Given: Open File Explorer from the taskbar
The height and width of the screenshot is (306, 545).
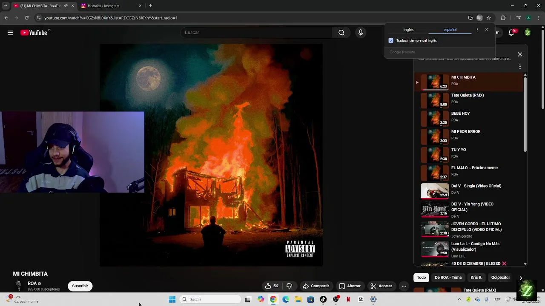Looking at the screenshot, I should [298, 300].
